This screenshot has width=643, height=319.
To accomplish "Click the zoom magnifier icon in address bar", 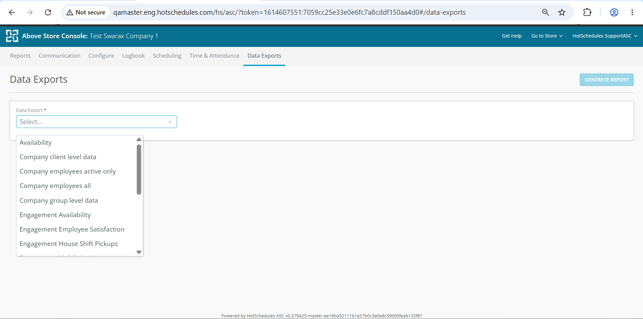I will 545,12.
